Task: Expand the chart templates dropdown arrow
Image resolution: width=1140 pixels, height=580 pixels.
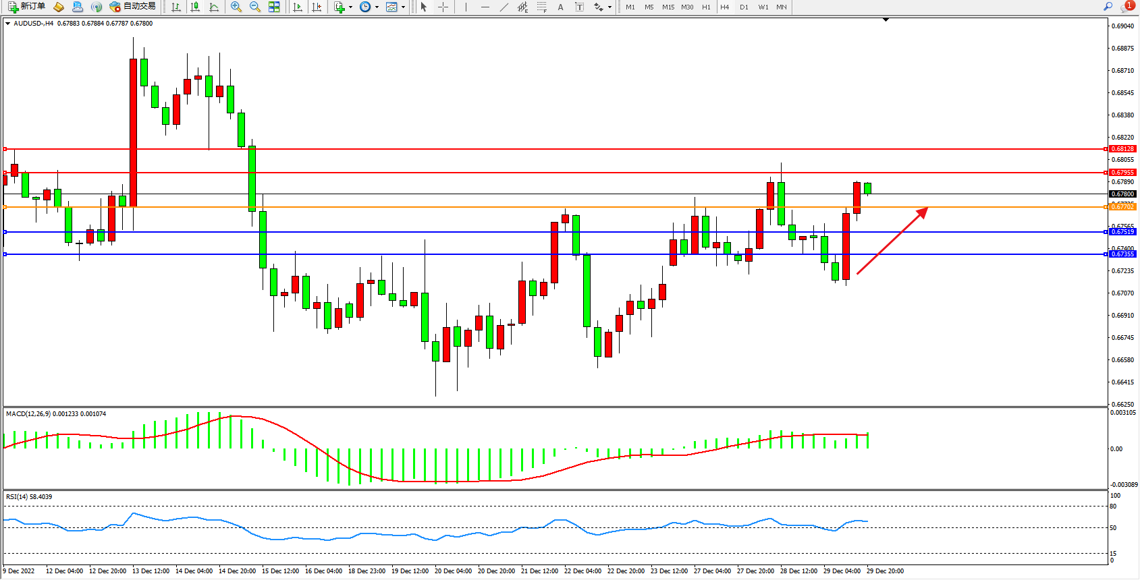Action: (403, 7)
